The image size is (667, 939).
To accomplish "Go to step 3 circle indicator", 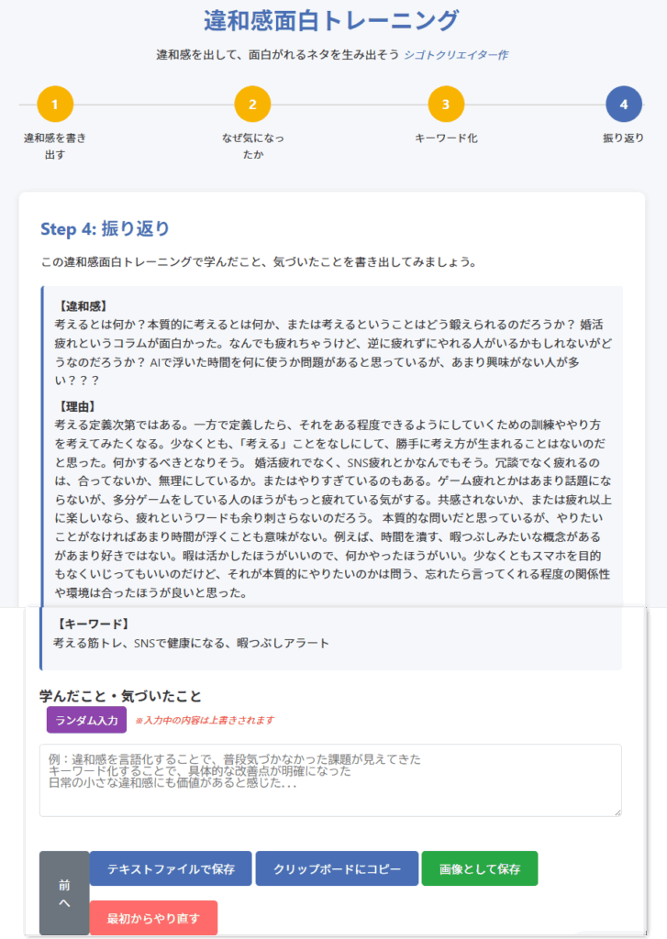I will 446,105.
